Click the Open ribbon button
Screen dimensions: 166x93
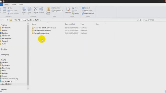[76, 8]
